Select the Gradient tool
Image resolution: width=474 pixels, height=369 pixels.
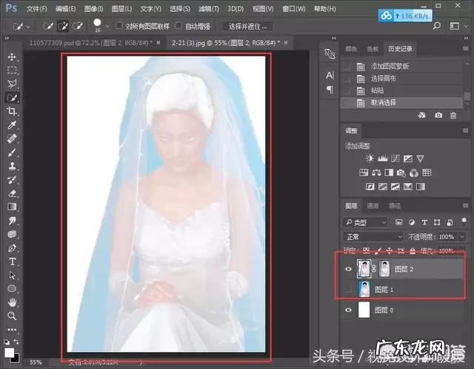coord(12,207)
